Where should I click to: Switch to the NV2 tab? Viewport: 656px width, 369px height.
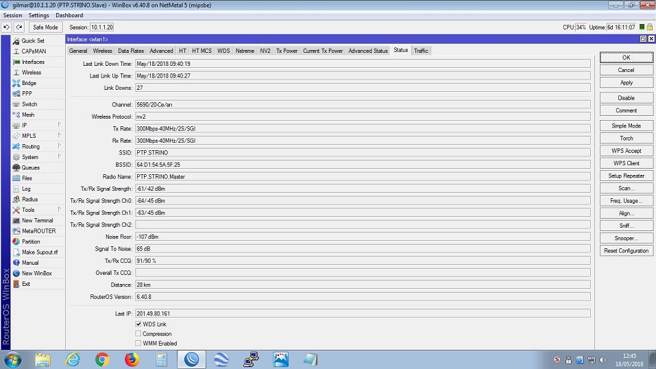point(265,51)
